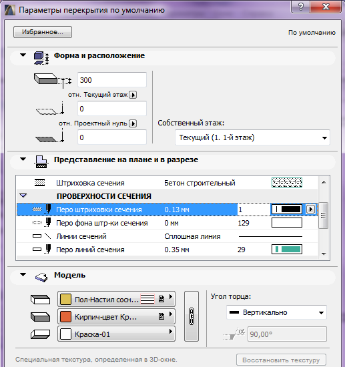This screenshot has height=367, width=345.
Task: Collapse the Представление на плане и в разрезе section
Action: click(x=23, y=159)
